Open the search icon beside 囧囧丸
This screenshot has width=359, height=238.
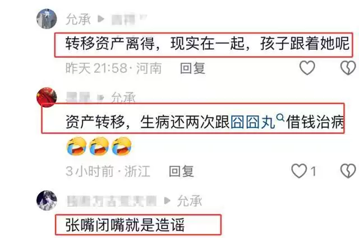pos(280,118)
